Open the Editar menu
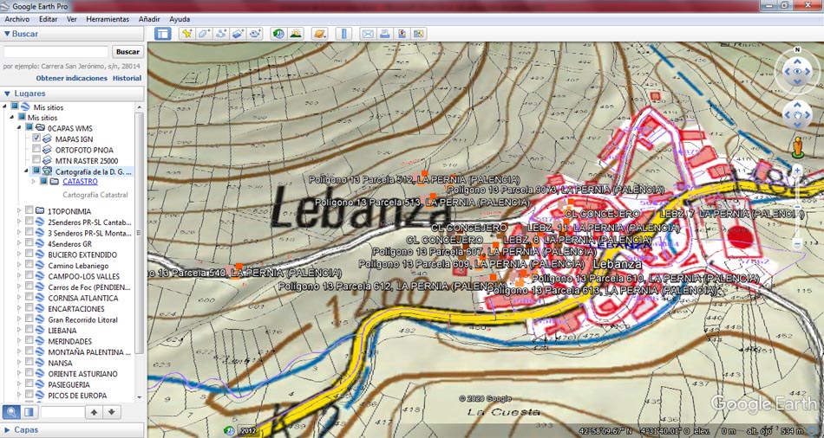824x438 pixels. point(49,19)
